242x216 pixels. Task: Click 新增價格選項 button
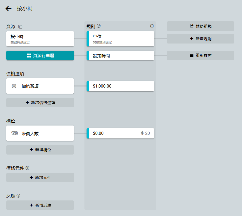40,103
